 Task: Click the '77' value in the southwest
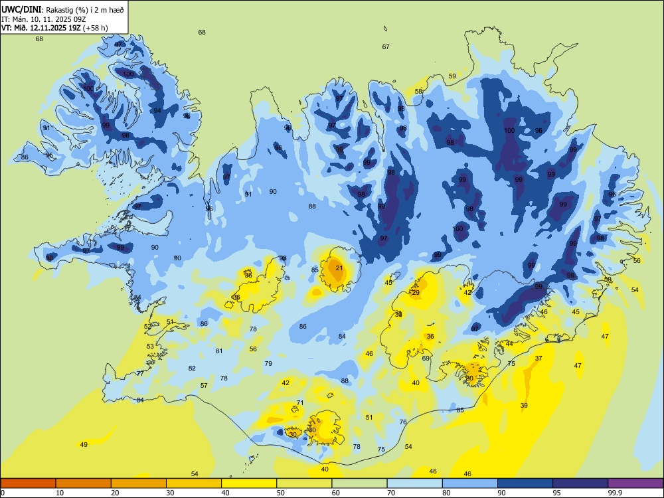coord(140,373)
